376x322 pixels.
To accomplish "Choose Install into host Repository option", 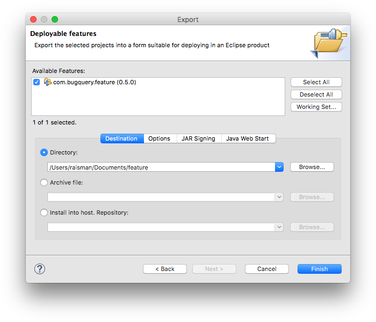I will [x=44, y=213].
